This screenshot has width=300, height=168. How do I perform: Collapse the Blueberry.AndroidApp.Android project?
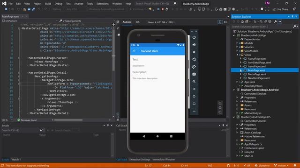click(x=234, y=90)
